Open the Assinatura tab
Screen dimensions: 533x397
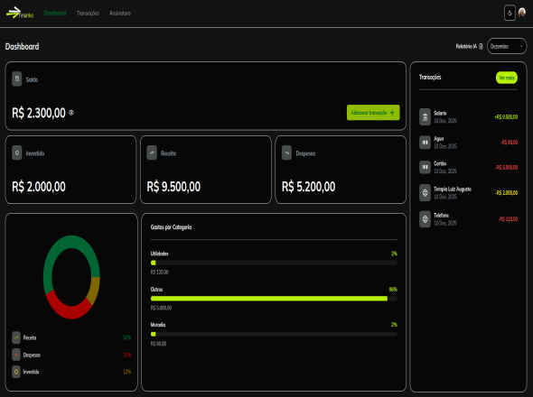coord(120,14)
